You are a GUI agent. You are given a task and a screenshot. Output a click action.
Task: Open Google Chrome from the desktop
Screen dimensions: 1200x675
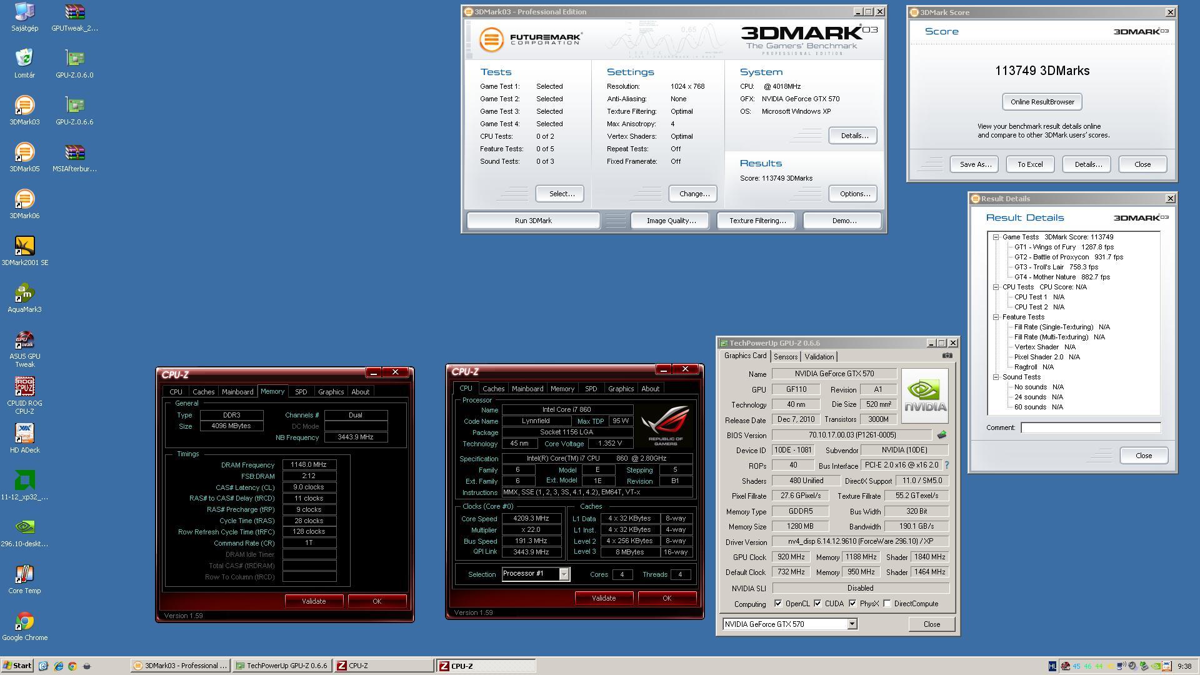pos(24,622)
